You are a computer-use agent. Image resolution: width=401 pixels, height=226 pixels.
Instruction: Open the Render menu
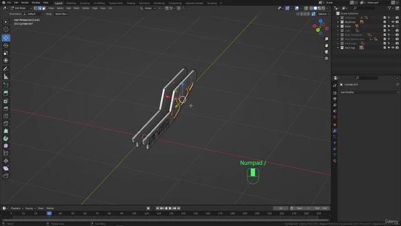click(25, 3)
